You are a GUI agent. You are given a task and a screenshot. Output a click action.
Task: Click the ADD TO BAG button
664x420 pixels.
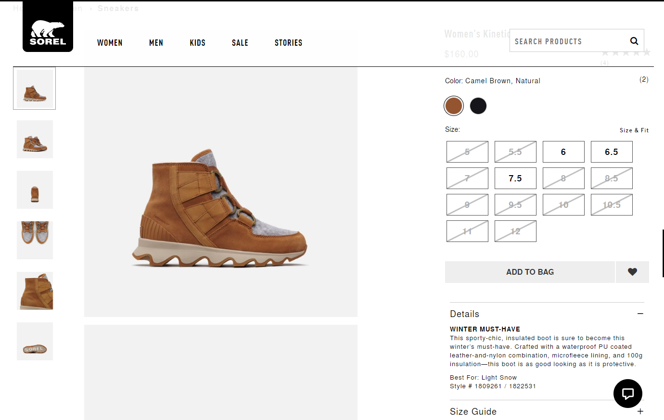click(x=530, y=272)
